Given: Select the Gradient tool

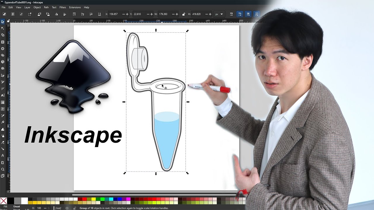Looking at the screenshot, I should (3, 102).
